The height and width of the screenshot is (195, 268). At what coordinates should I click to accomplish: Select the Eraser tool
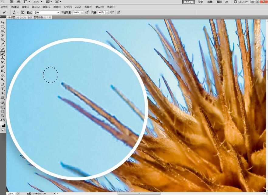click(x=2, y=67)
